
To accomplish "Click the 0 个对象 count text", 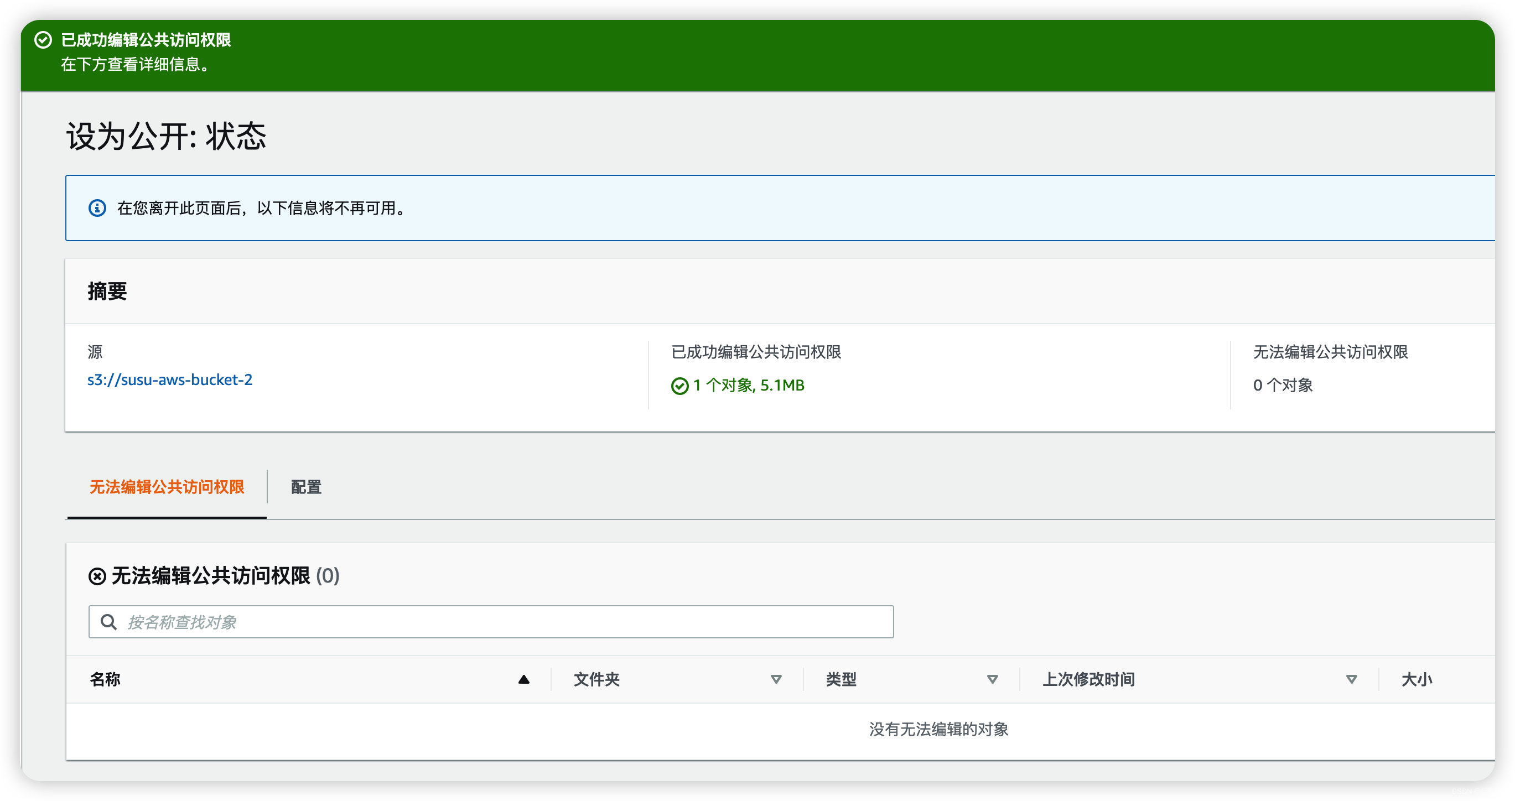I will [x=1283, y=386].
